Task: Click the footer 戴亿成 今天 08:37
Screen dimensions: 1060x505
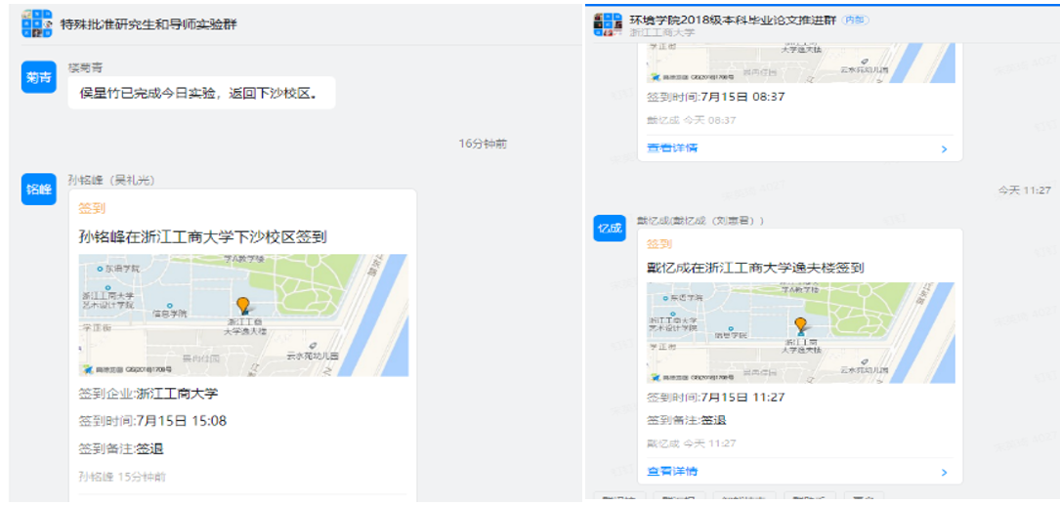Action: point(692,120)
